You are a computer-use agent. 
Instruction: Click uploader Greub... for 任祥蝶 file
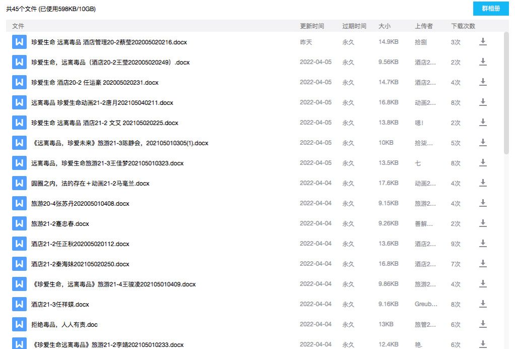[x=426, y=304]
